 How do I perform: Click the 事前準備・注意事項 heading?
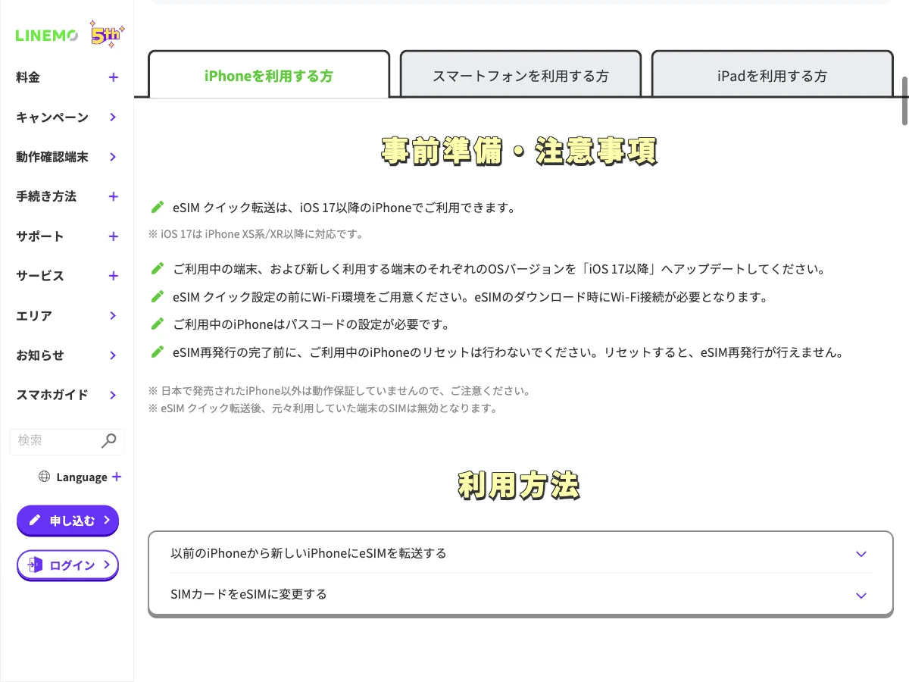[520, 151]
